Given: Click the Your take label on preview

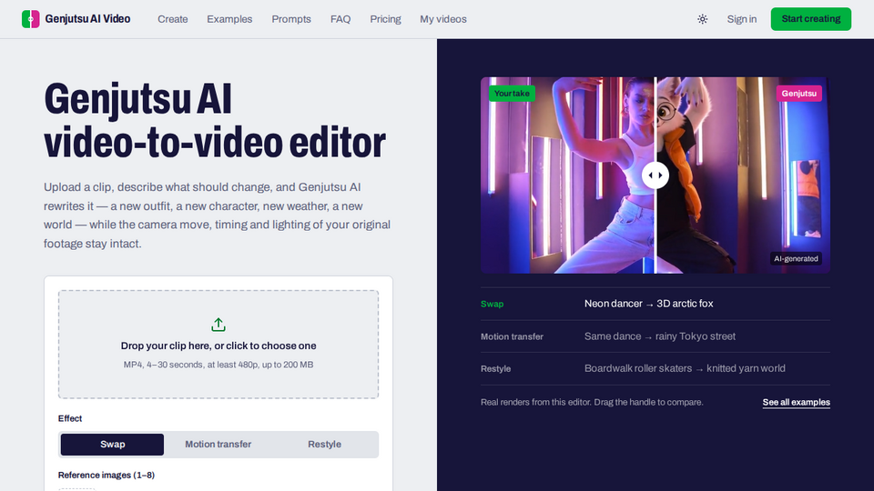Looking at the screenshot, I should pyautogui.click(x=512, y=94).
